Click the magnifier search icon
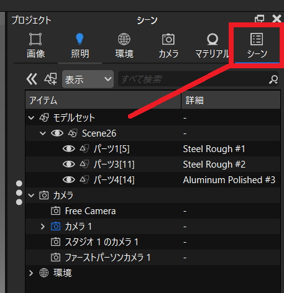This screenshot has height=293, width=284. pos(273,79)
